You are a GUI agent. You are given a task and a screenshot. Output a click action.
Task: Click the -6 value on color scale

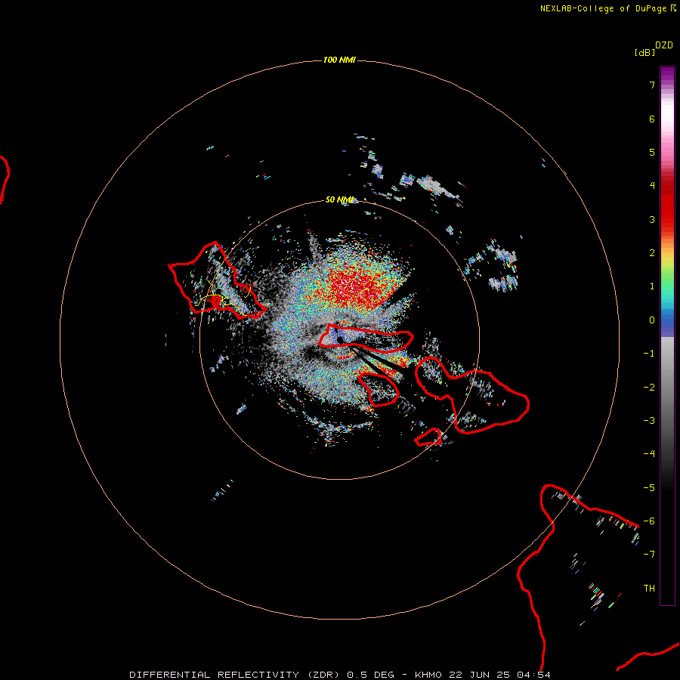649,521
